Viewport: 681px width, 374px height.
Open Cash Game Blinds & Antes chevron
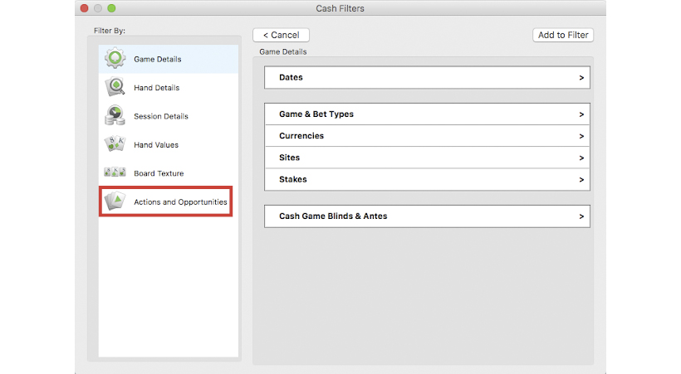(581, 216)
